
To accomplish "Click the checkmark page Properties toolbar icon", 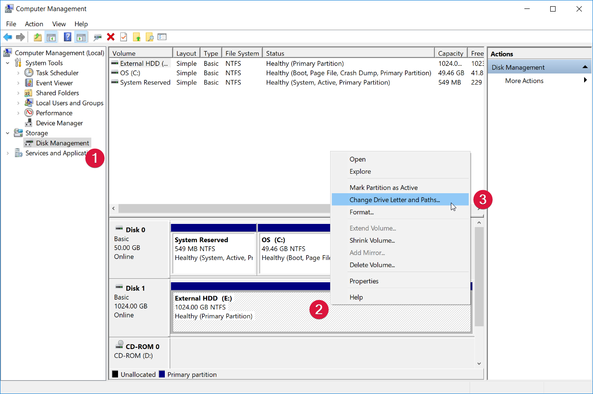I will pos(123,37).
